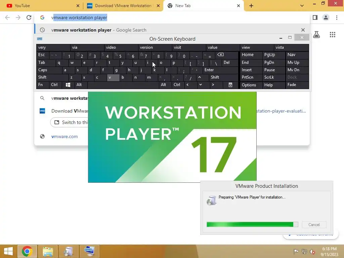Toggle the Fade key on On-Screen Keyboard
The height and width of the screenshot is (258, 344).
(297, 85)
